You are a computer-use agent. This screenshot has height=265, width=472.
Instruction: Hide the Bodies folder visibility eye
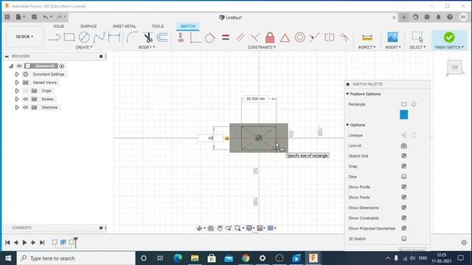point(26,99)
